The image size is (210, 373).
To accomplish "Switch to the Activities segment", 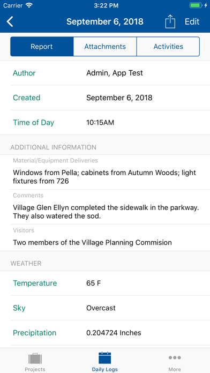I will pos(168,47).
